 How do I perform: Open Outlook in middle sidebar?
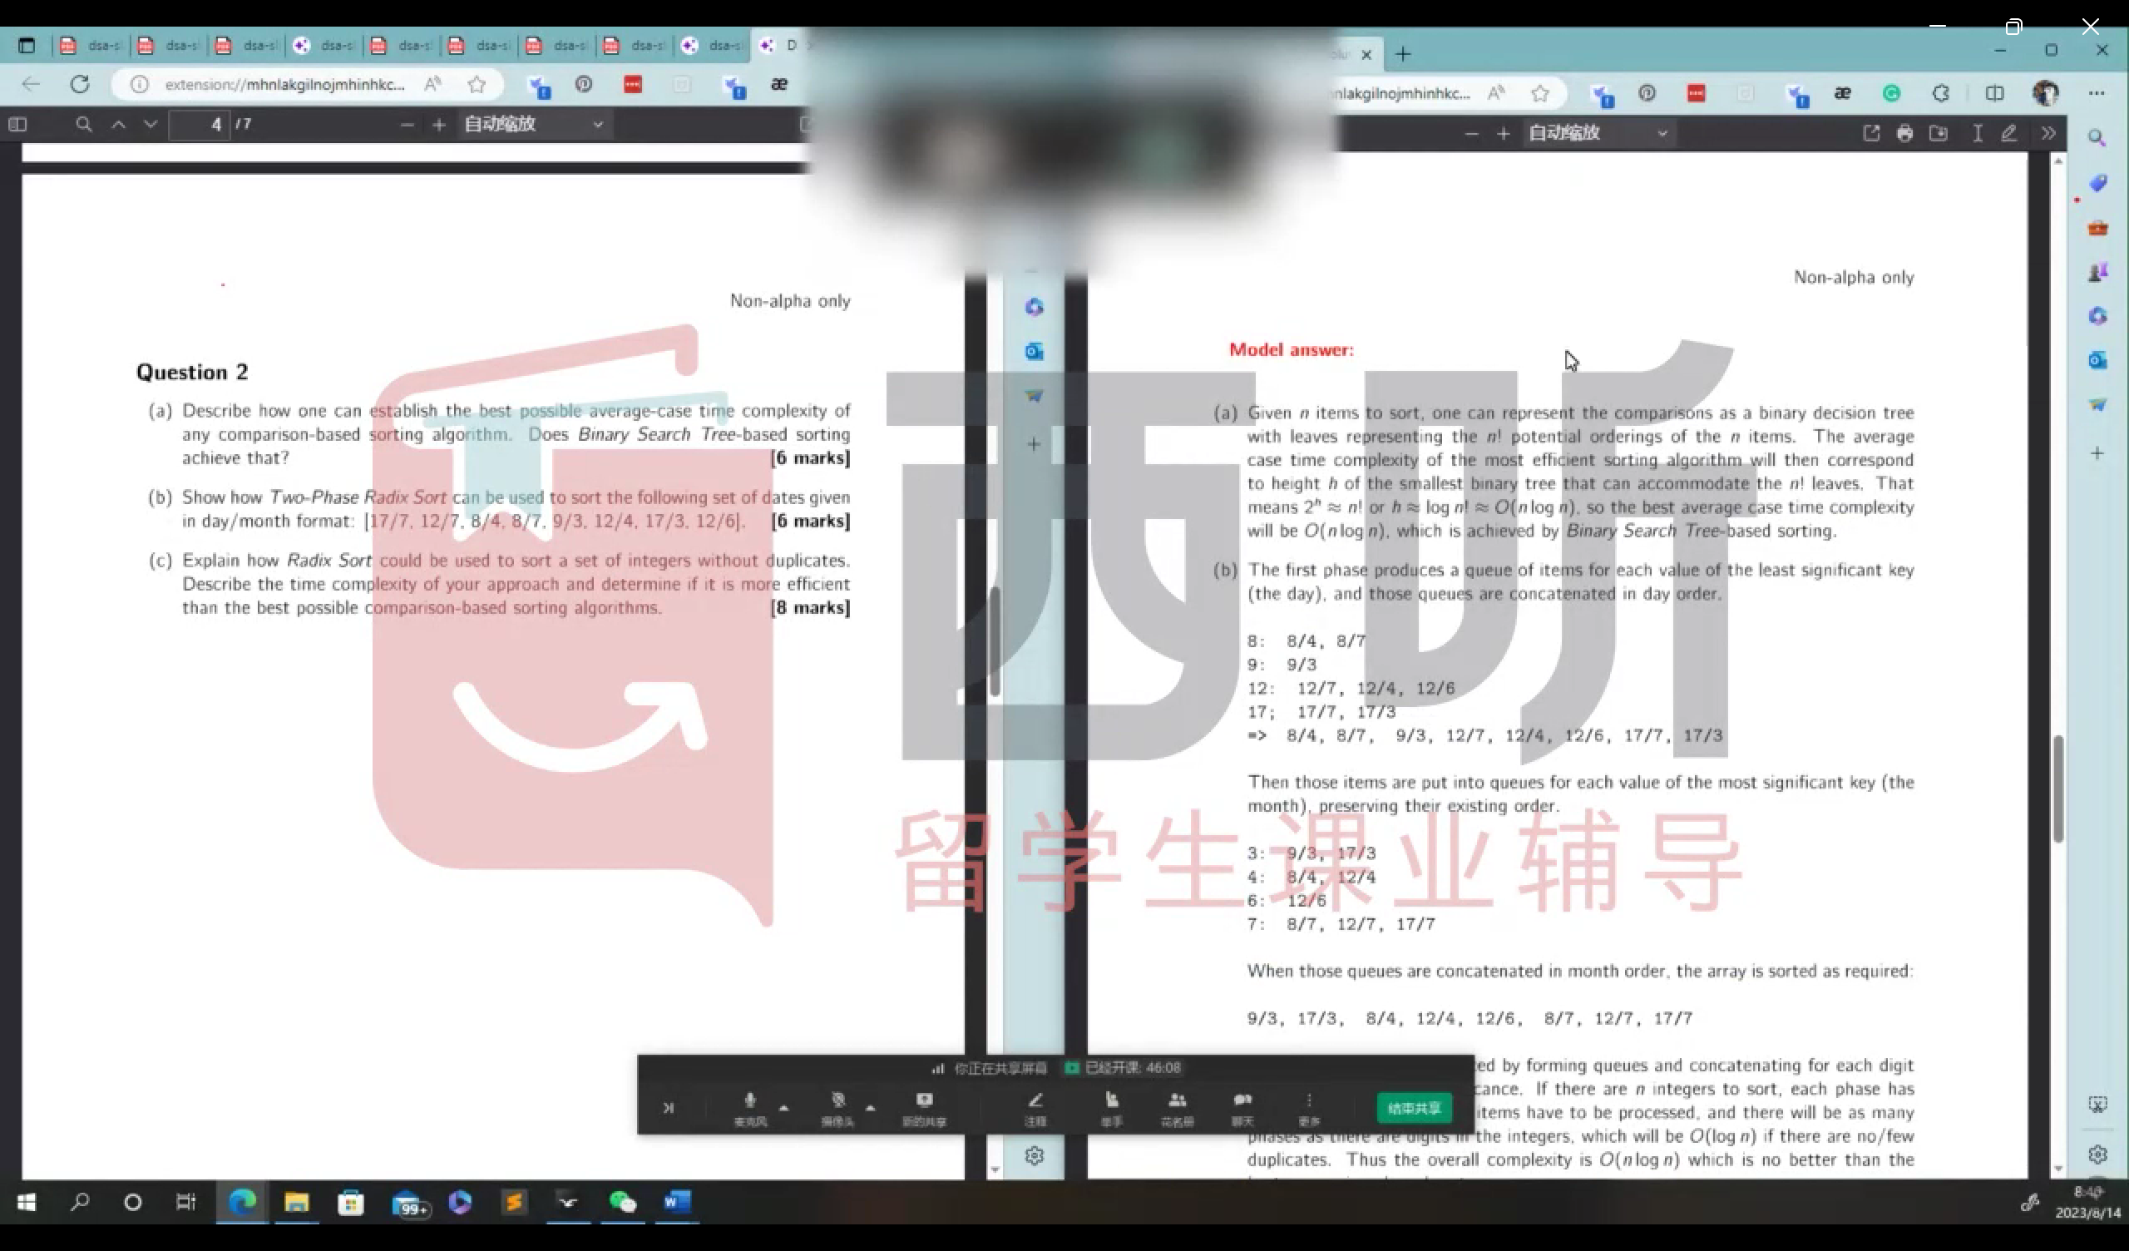[x=1034, y=351]
